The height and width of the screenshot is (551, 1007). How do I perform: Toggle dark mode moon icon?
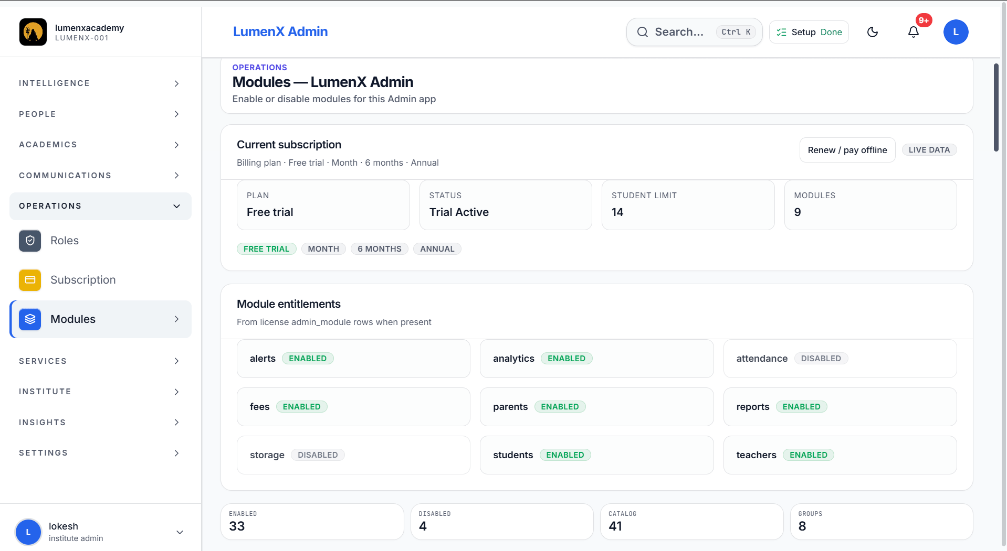[873, 32]
